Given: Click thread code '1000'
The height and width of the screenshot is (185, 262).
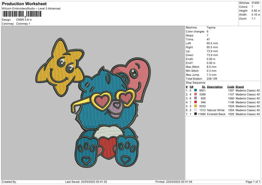Looking at the screenshot, I should click(x=231, y=114).
